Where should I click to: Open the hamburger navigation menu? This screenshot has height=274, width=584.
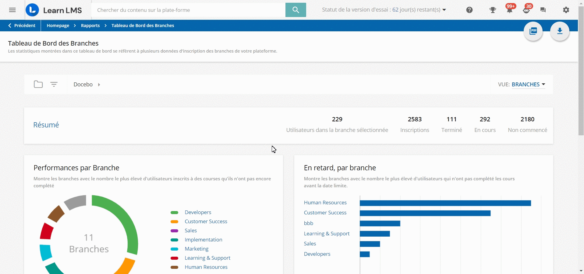tap(12, 10)
